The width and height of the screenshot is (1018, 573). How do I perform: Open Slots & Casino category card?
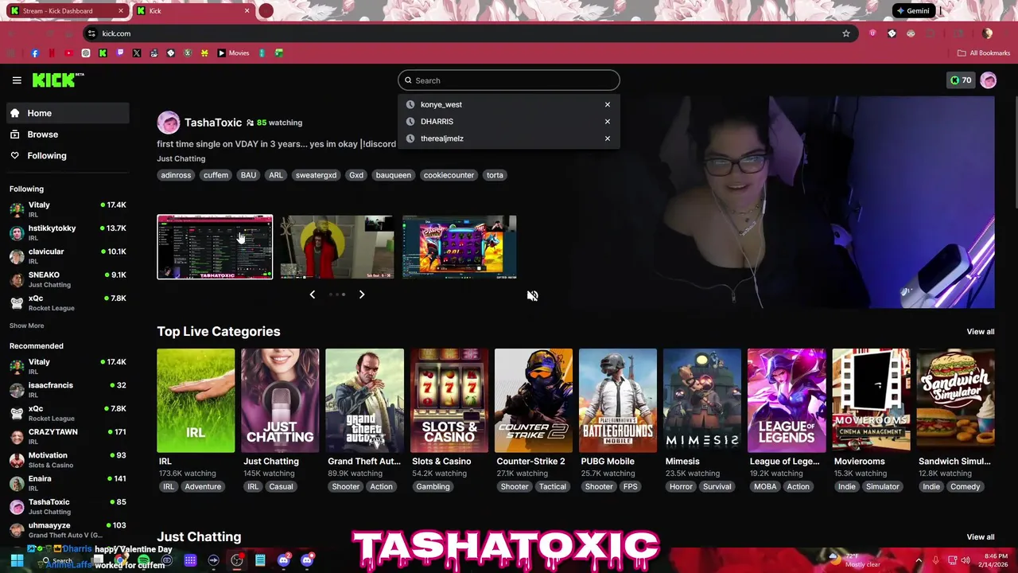(449, 400)
